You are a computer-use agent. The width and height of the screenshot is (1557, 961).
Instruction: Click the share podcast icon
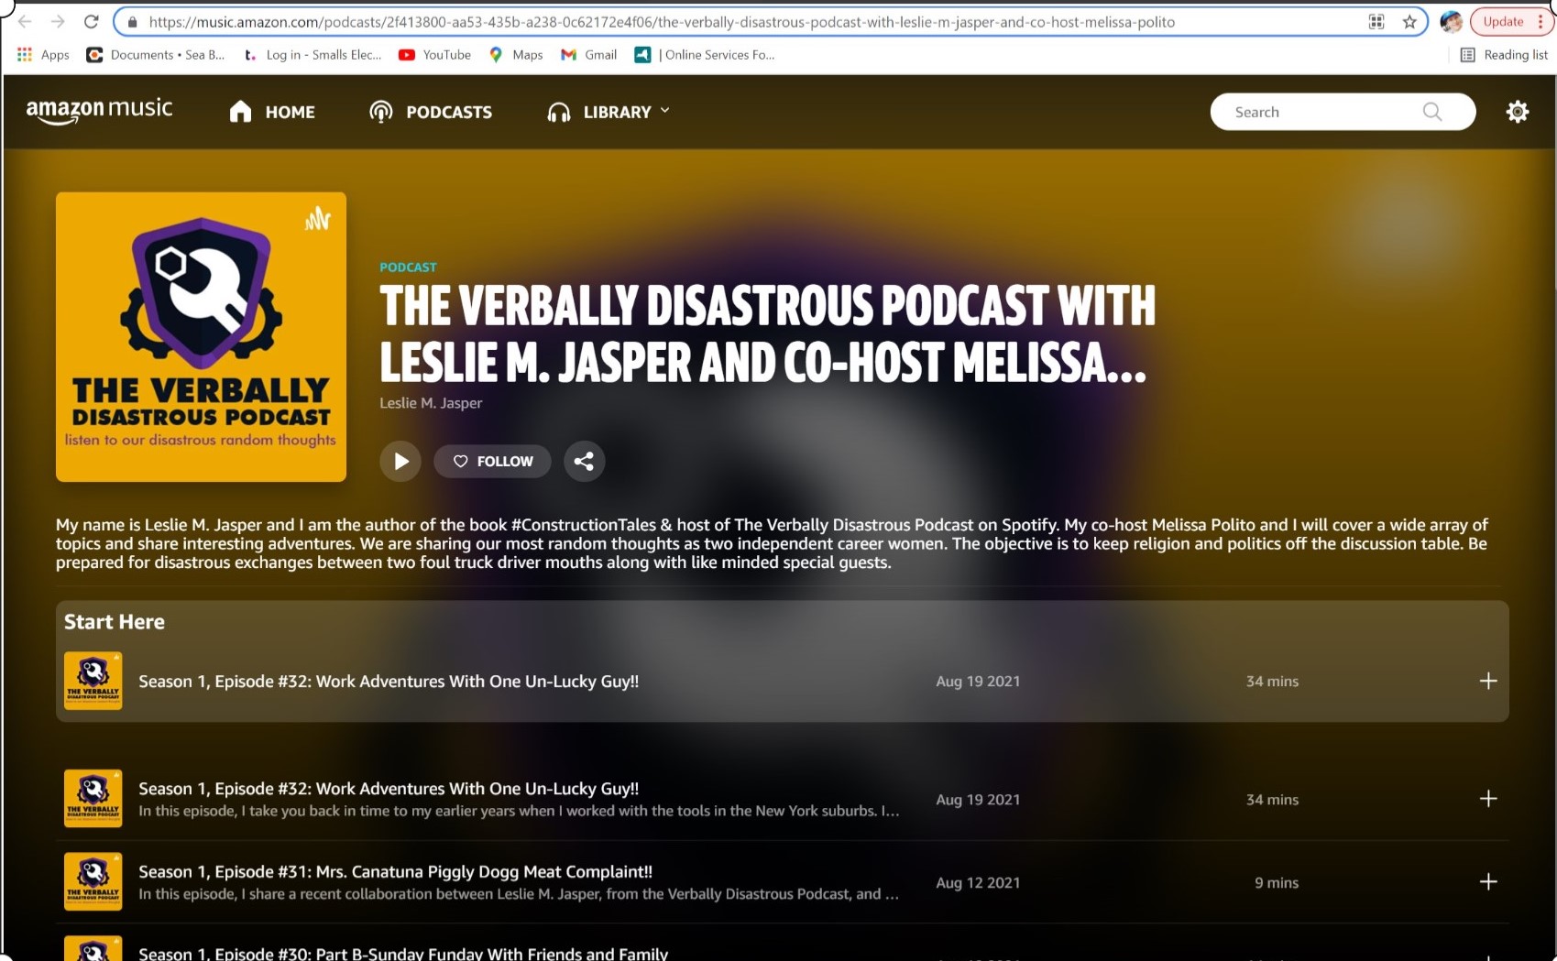[584, 461]
